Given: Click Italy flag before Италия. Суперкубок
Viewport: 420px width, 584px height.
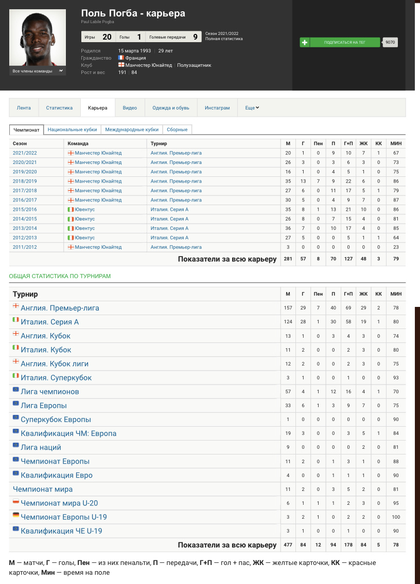Looking at the screenshot, I should point(15,375).
